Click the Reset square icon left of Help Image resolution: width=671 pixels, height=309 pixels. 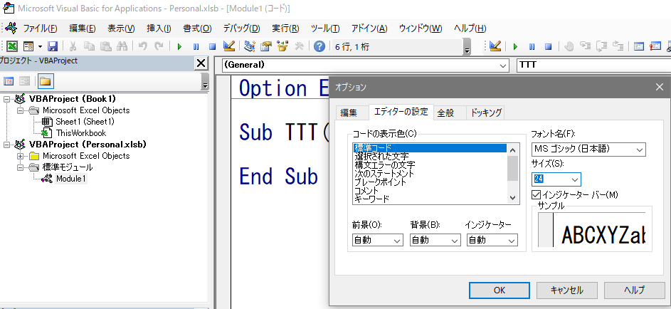pos(212,46)
